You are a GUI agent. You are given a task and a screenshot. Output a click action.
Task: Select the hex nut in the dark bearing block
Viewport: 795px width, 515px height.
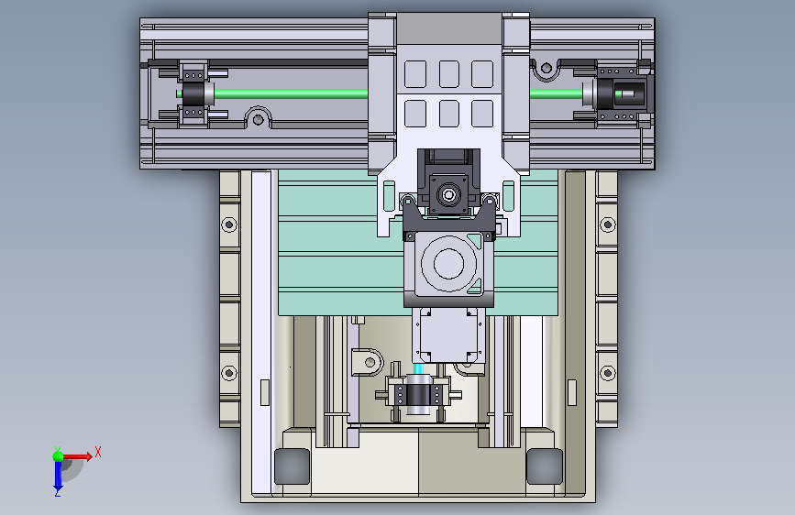tap(448, 194)
